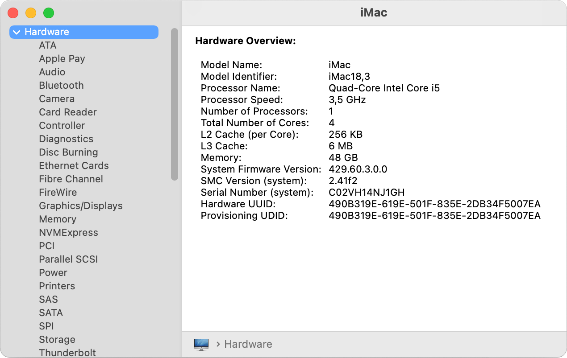Select PCI in the sidebar
Viewport: 567px width, 358px height.
click(x=47, y=246)
